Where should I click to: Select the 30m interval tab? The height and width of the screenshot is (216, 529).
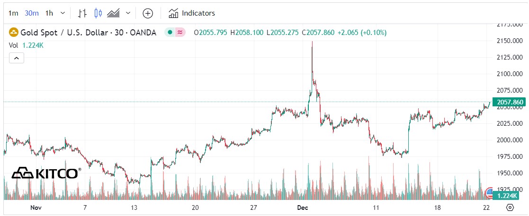(x=31, y=13)
